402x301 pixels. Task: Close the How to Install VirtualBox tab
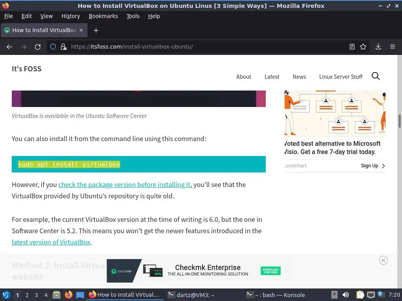(x=81, y=30)
